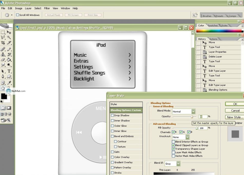Check Layer Mask Hides Effects
The image size is (244, 175).
(x=173, y=152)
